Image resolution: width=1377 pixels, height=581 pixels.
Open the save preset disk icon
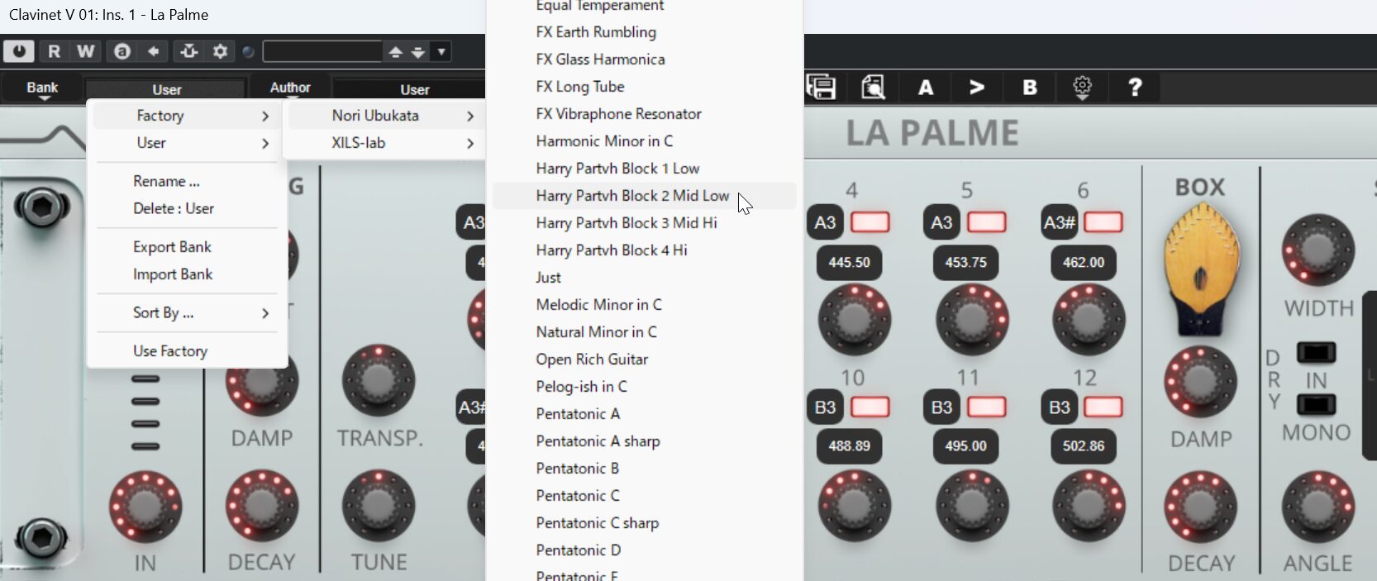(821, 87)
